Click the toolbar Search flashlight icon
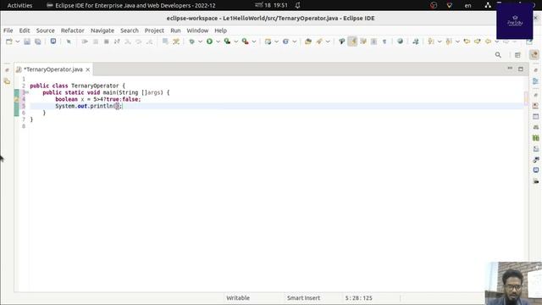This screenshot has width=542, height=305. click(x=319, y=42)
